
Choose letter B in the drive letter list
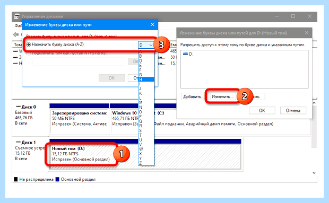click(146, 56)
